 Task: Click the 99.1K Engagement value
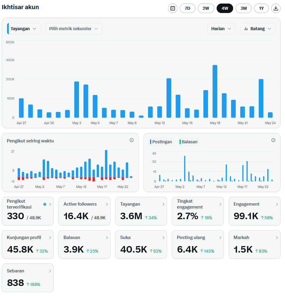coord(246,216)
